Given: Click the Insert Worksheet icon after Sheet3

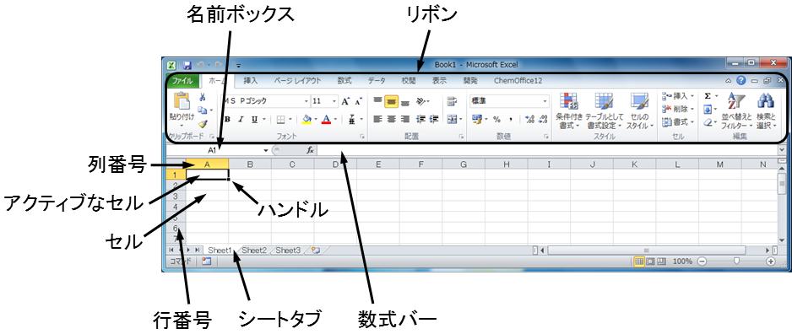Looking at the screenshot, I should point(316,250).
